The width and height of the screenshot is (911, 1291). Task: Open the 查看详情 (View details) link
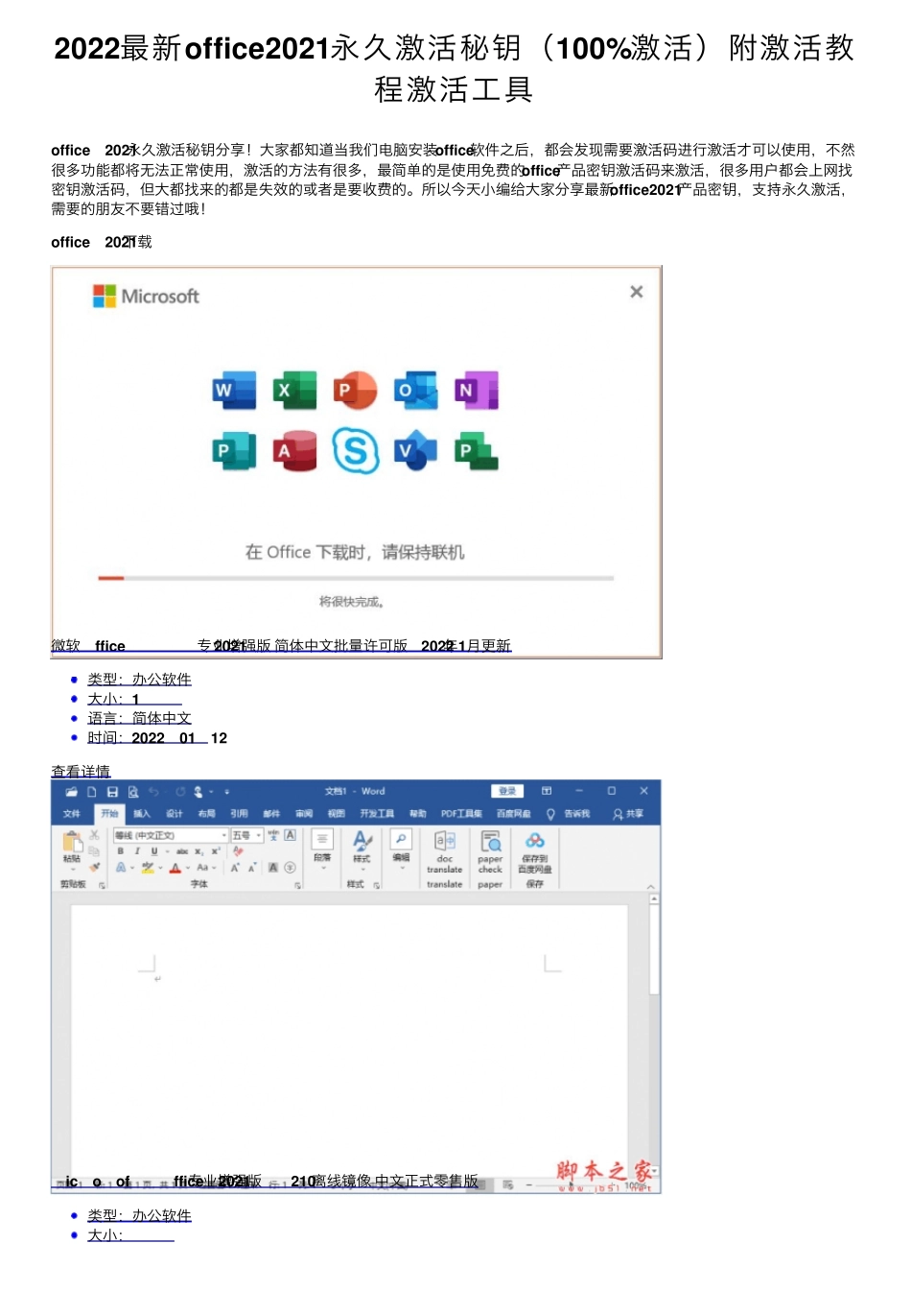[81, 772]
